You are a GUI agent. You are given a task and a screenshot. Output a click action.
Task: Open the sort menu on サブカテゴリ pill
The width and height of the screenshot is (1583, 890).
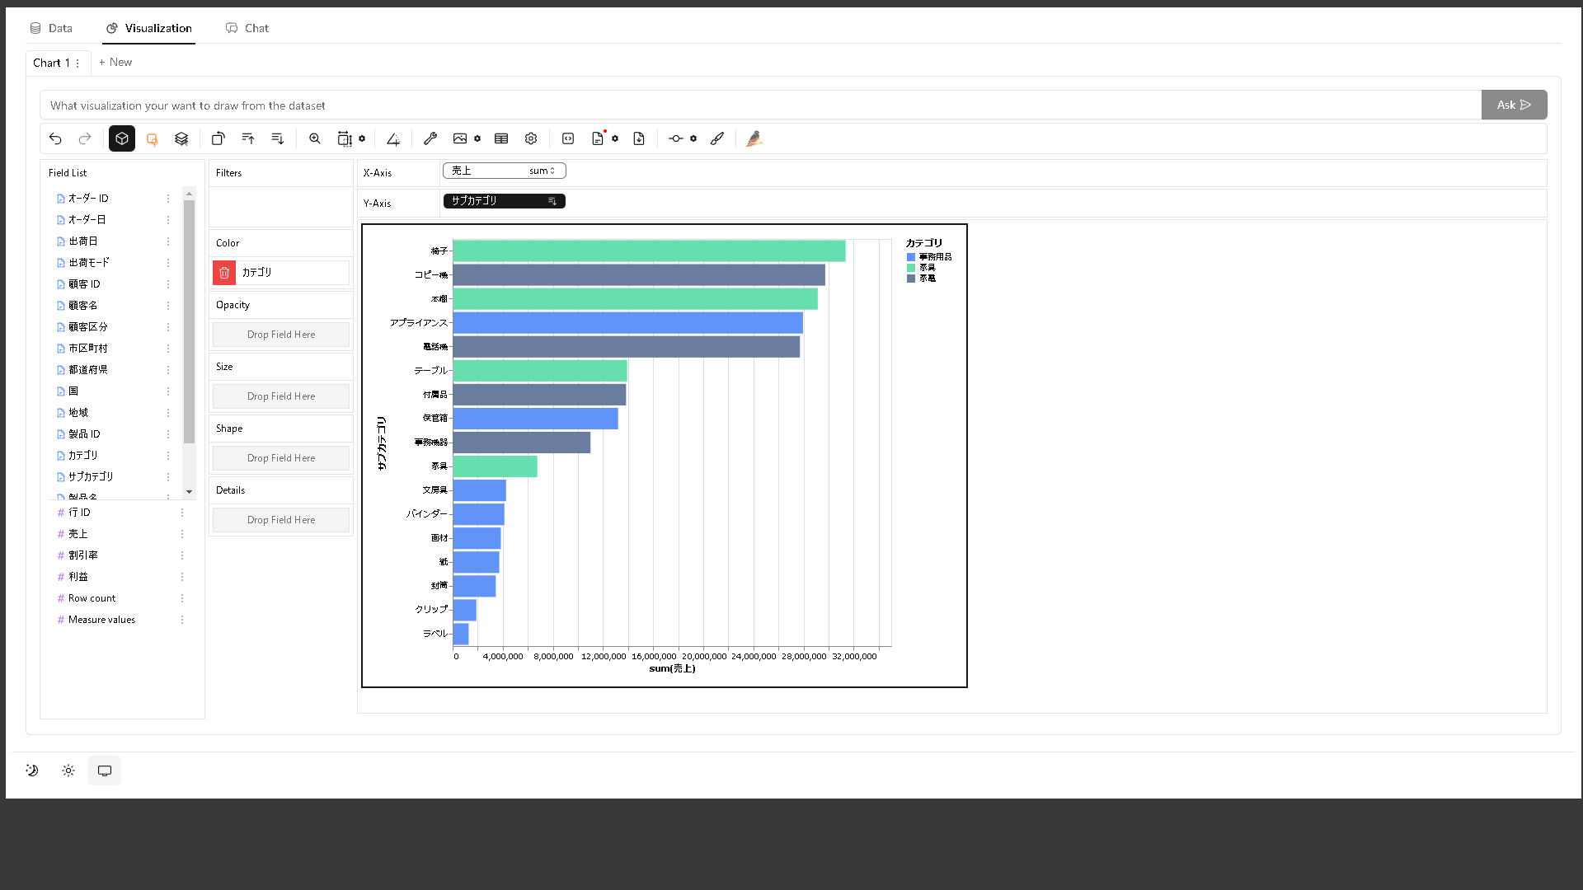[552, 201]
